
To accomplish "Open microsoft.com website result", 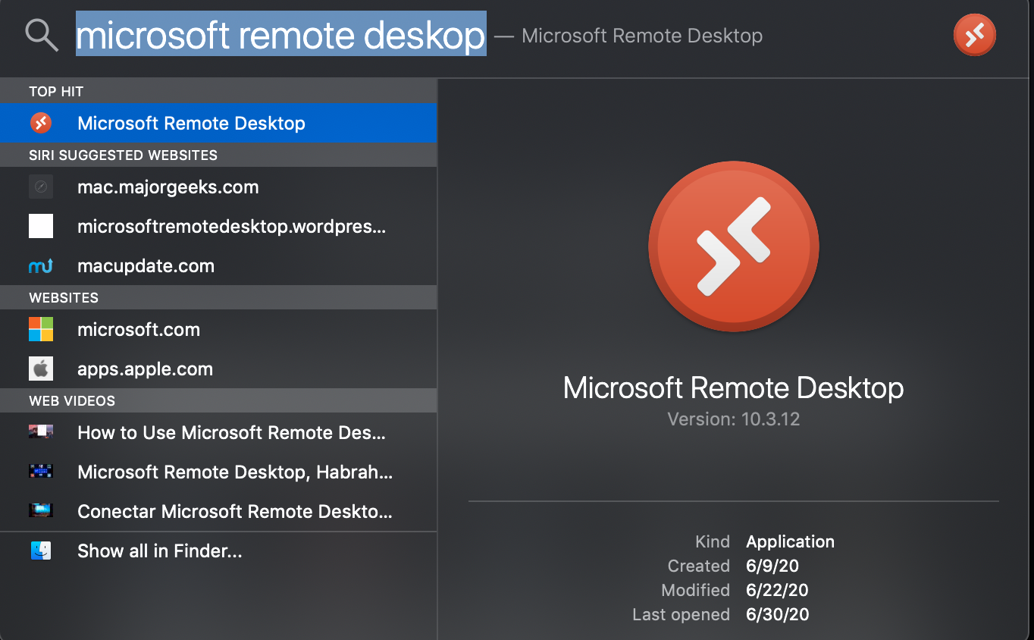I will click(x=218, y=329).
